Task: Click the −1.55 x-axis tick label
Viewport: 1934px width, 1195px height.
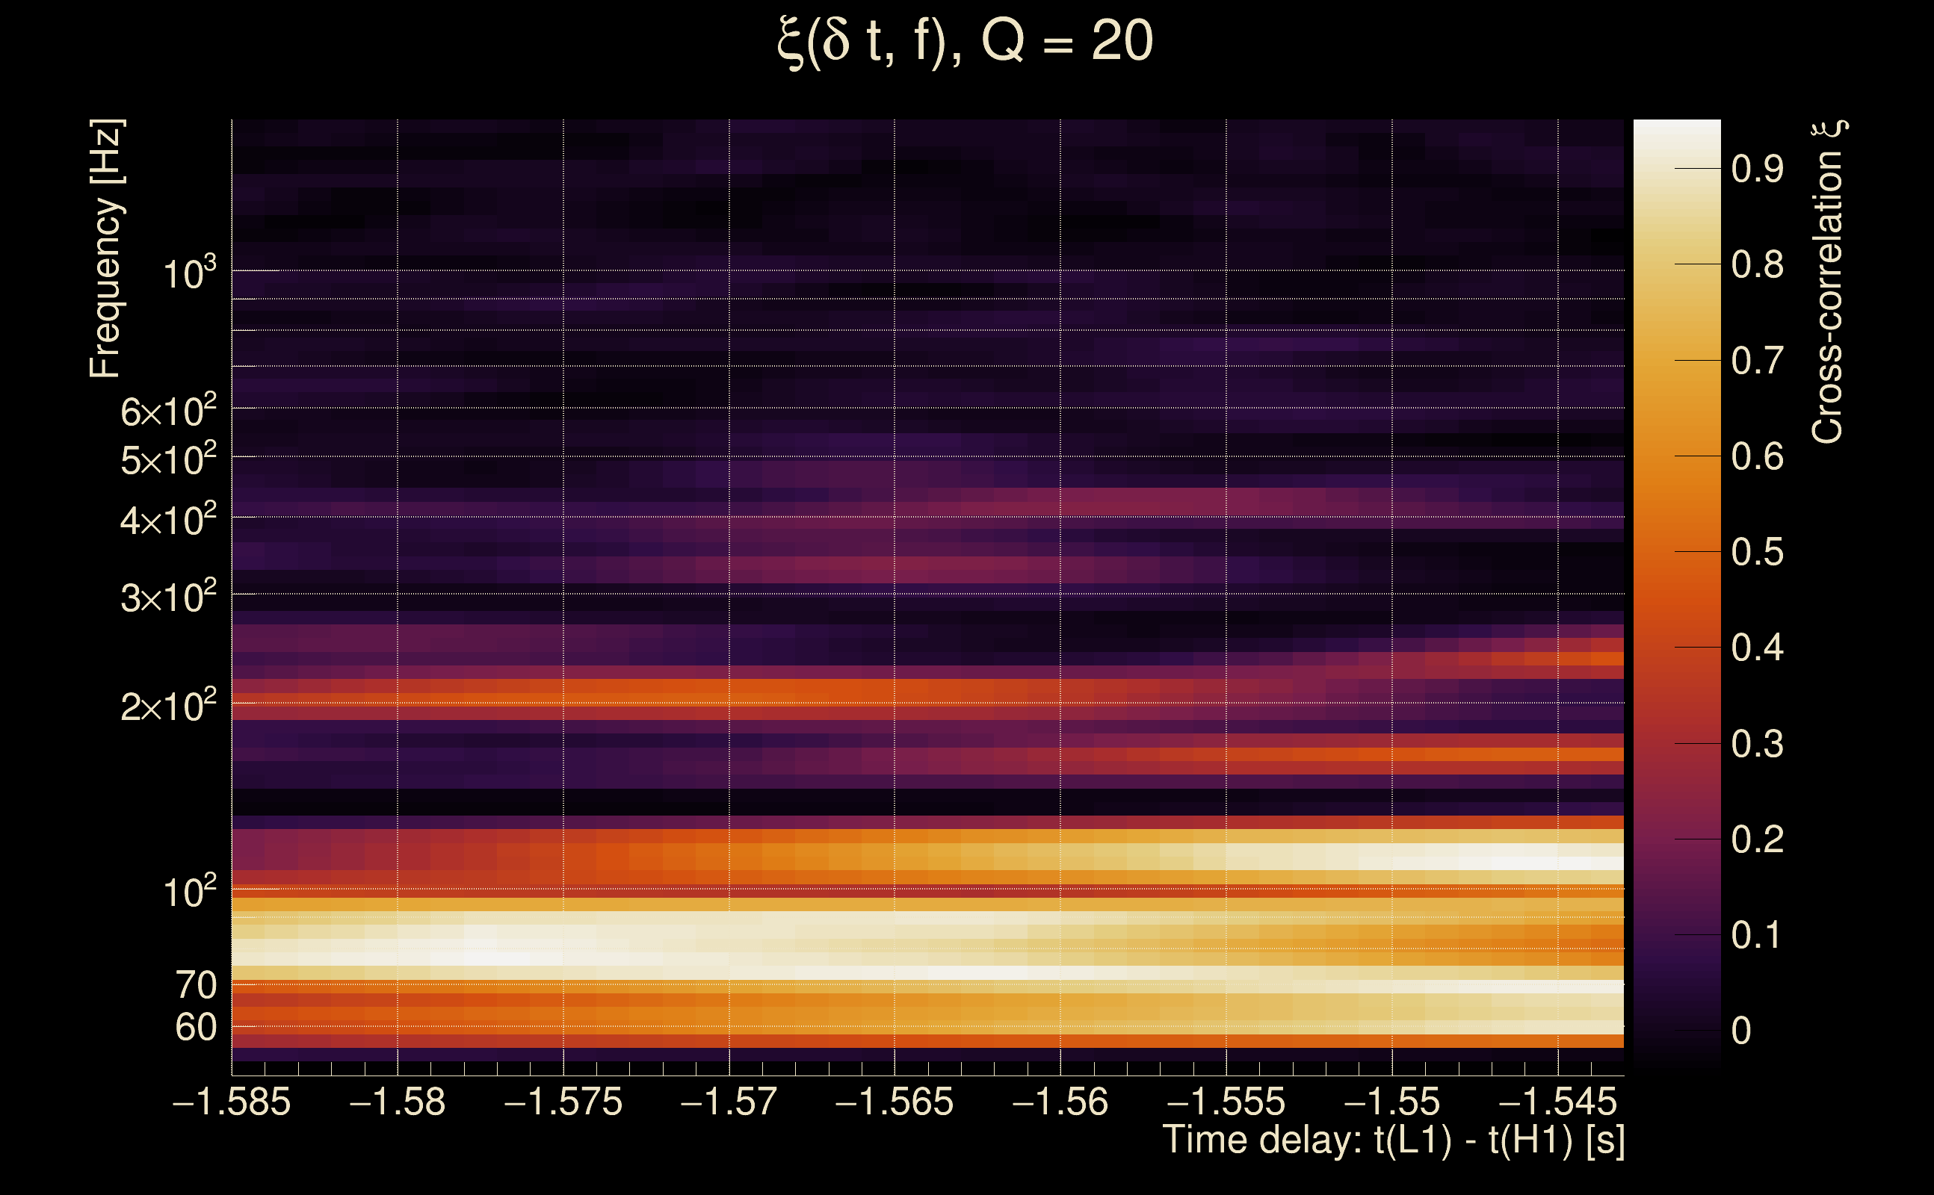Action: coord(1391,1102)
